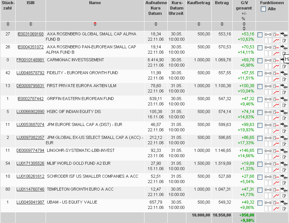Viewport: 289px width, 223px height.
Task: Open ISIN link FR0010148981
Action: coord(30,60)
